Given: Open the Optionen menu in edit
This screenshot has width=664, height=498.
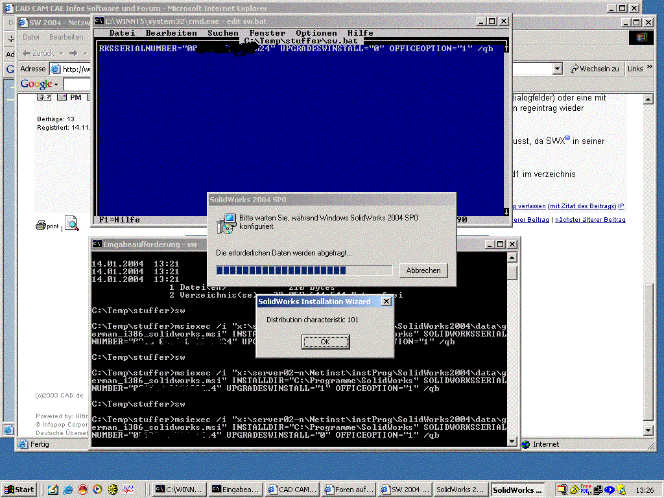Looking at the screenshot, I should (x=316, y=33).
